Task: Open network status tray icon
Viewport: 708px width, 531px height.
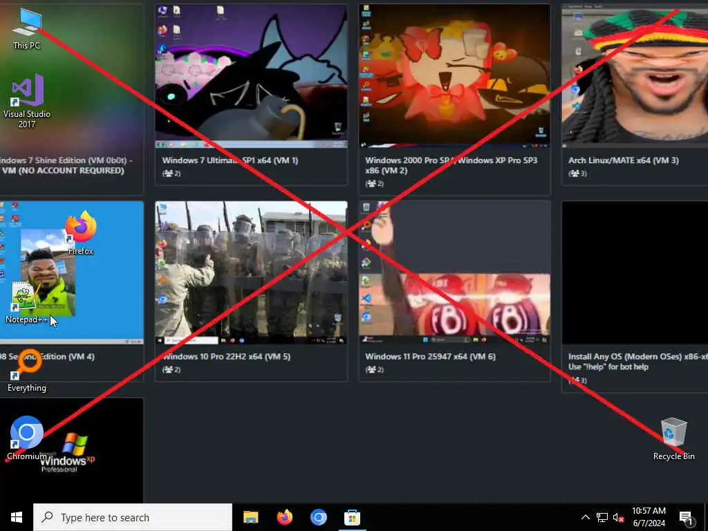Action: (602, 517)
